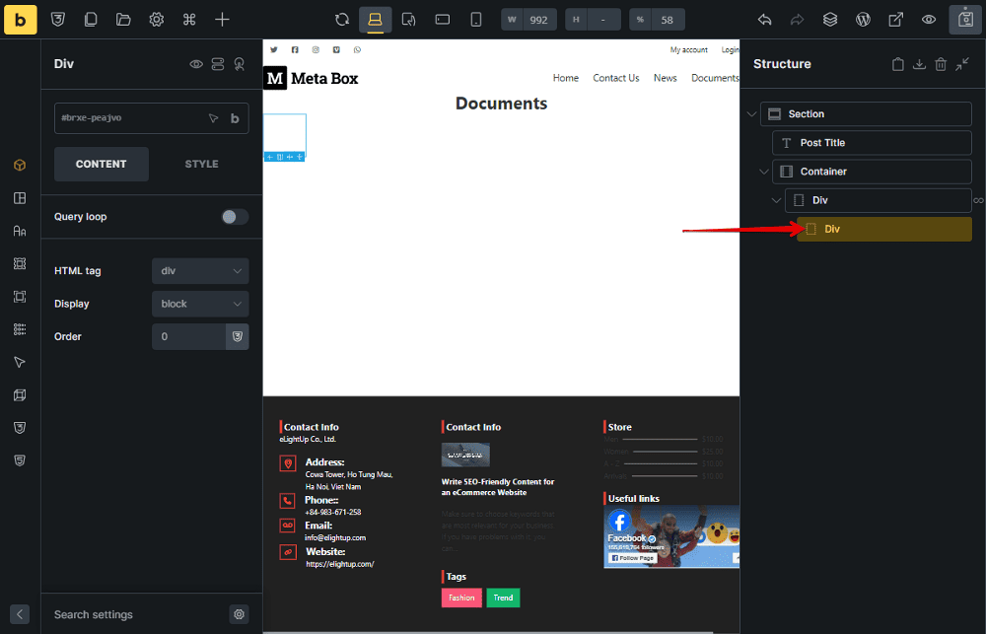Click the Contact Us navigation link
Viewport: 986px width, 634px height.
[x=616, y=77]
